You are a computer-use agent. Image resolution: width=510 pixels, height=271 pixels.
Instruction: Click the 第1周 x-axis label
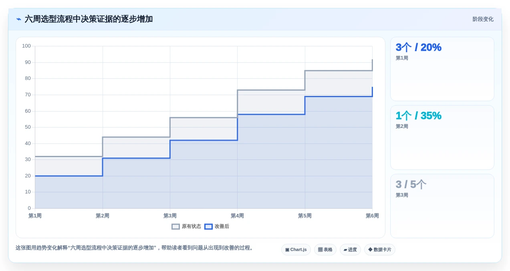click(35, 216)
